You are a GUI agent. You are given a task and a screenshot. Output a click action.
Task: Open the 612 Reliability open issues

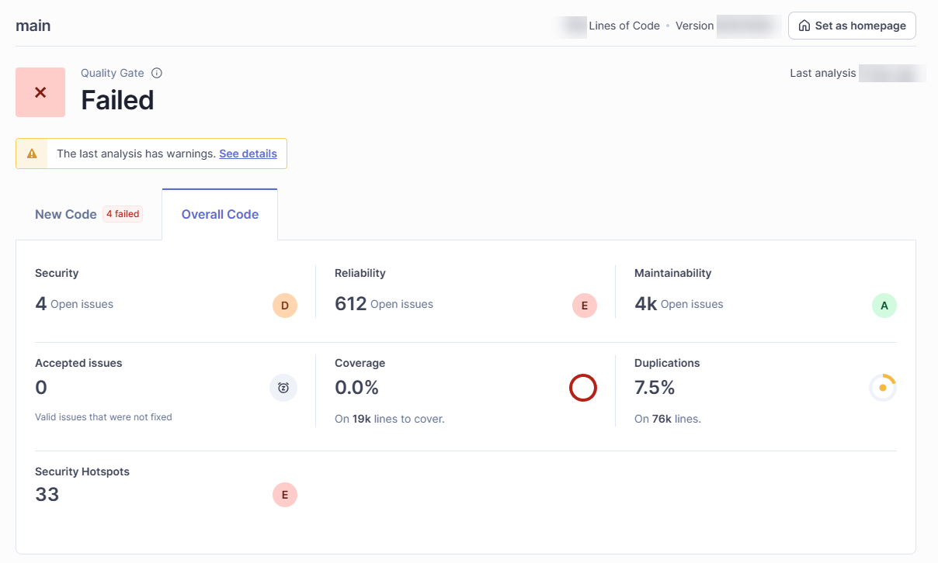click(x=350, y=304)
